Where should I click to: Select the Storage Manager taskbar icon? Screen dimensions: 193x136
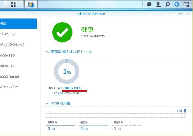click(x=31, y=5)
